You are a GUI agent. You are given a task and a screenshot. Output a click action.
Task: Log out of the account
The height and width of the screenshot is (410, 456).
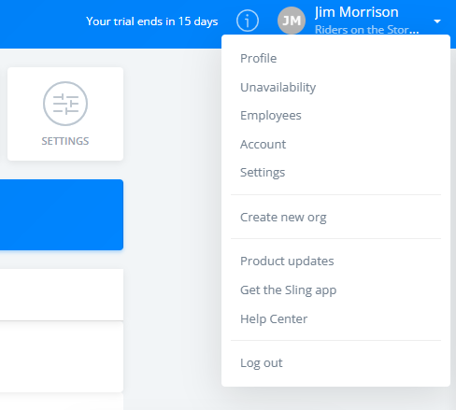(262, 363)
